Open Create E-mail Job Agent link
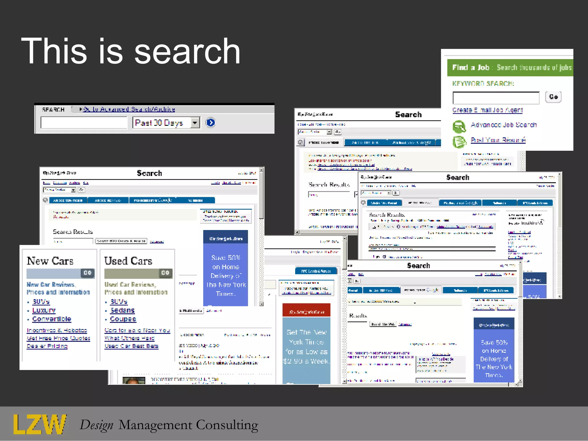Screen dimensions: 588x441 pos(487,110)
